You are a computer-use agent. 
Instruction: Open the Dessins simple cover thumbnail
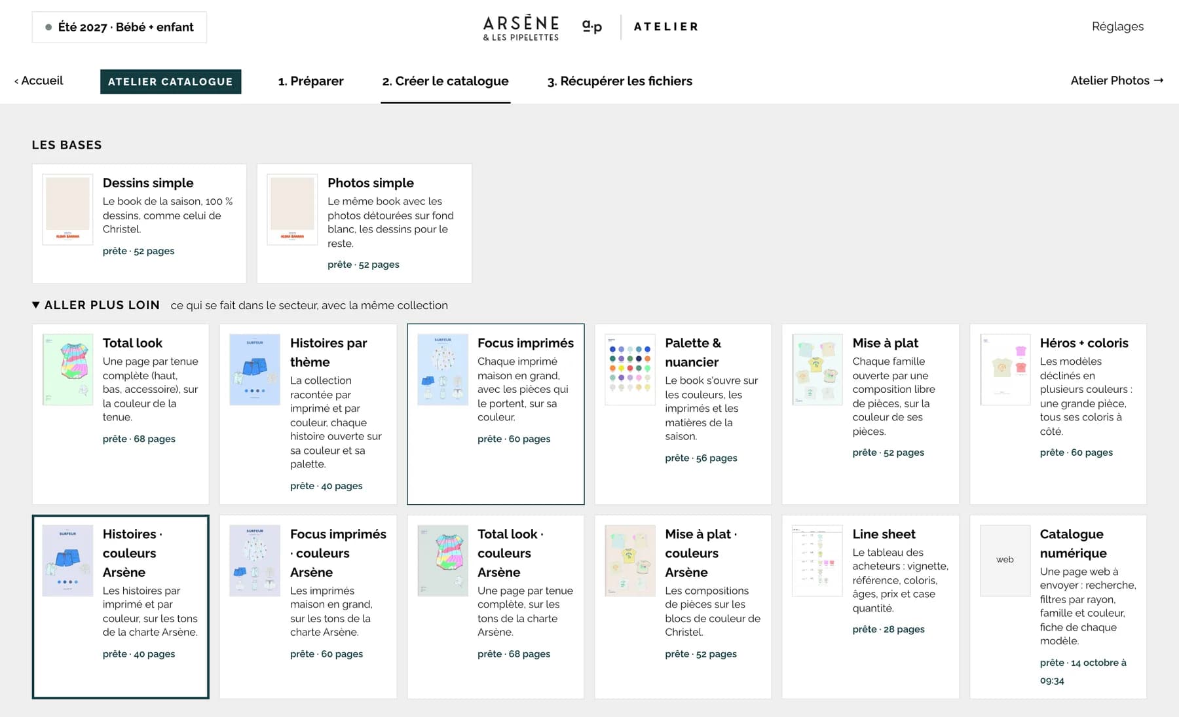[67, 210]
